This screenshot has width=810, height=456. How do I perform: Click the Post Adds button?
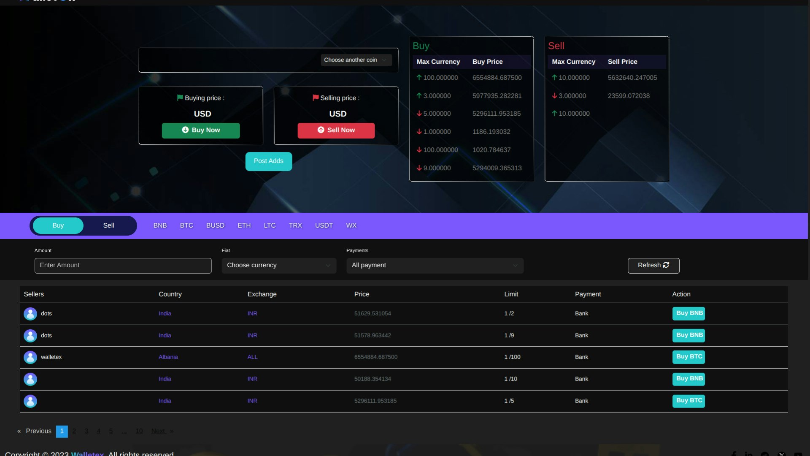tap(268, 161)
